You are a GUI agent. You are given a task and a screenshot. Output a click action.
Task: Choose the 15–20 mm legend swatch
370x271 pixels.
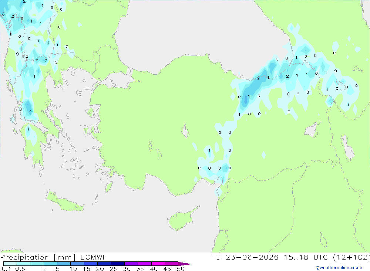(91, 264)
